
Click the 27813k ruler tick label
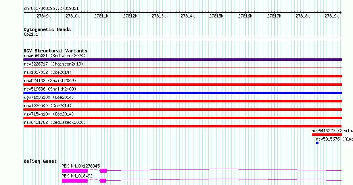coord(159,16)
